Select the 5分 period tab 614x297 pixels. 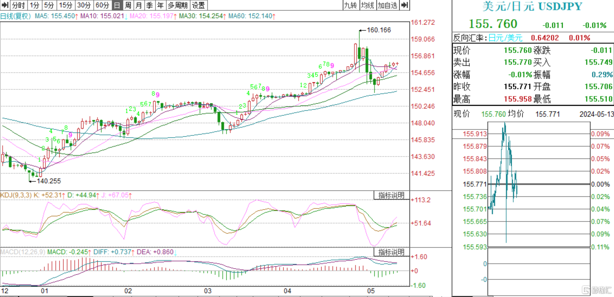(x=49, y=5)
